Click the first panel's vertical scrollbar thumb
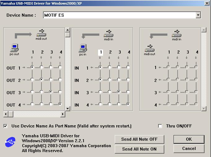The height and width of the screenshot is (157, 211). click(x=67, y=35)
